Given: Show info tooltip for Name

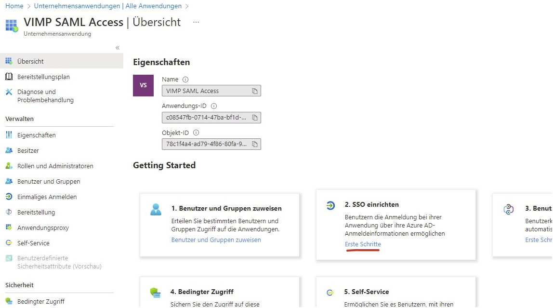Looking at the screenshot, I should [185, 80].
